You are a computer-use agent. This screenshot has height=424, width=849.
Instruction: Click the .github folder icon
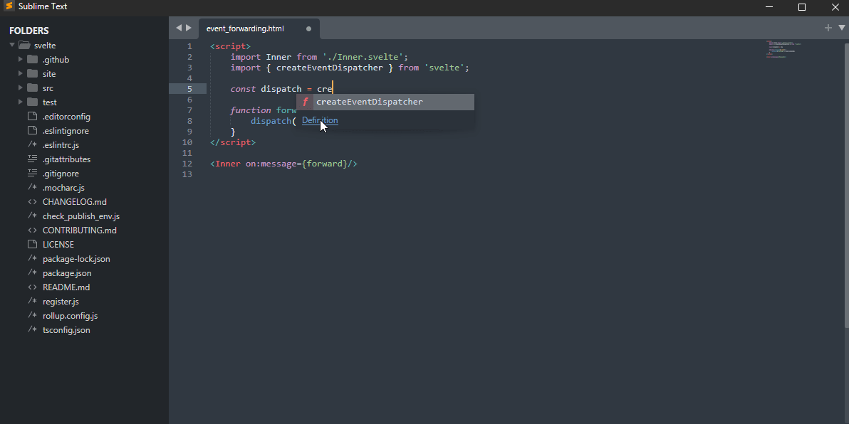(x=33, y=60)
